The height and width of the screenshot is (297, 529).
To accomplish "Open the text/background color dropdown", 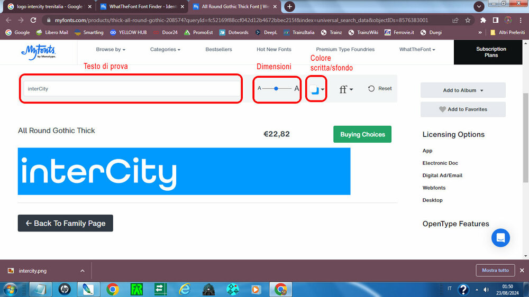I will click(317, 89).
